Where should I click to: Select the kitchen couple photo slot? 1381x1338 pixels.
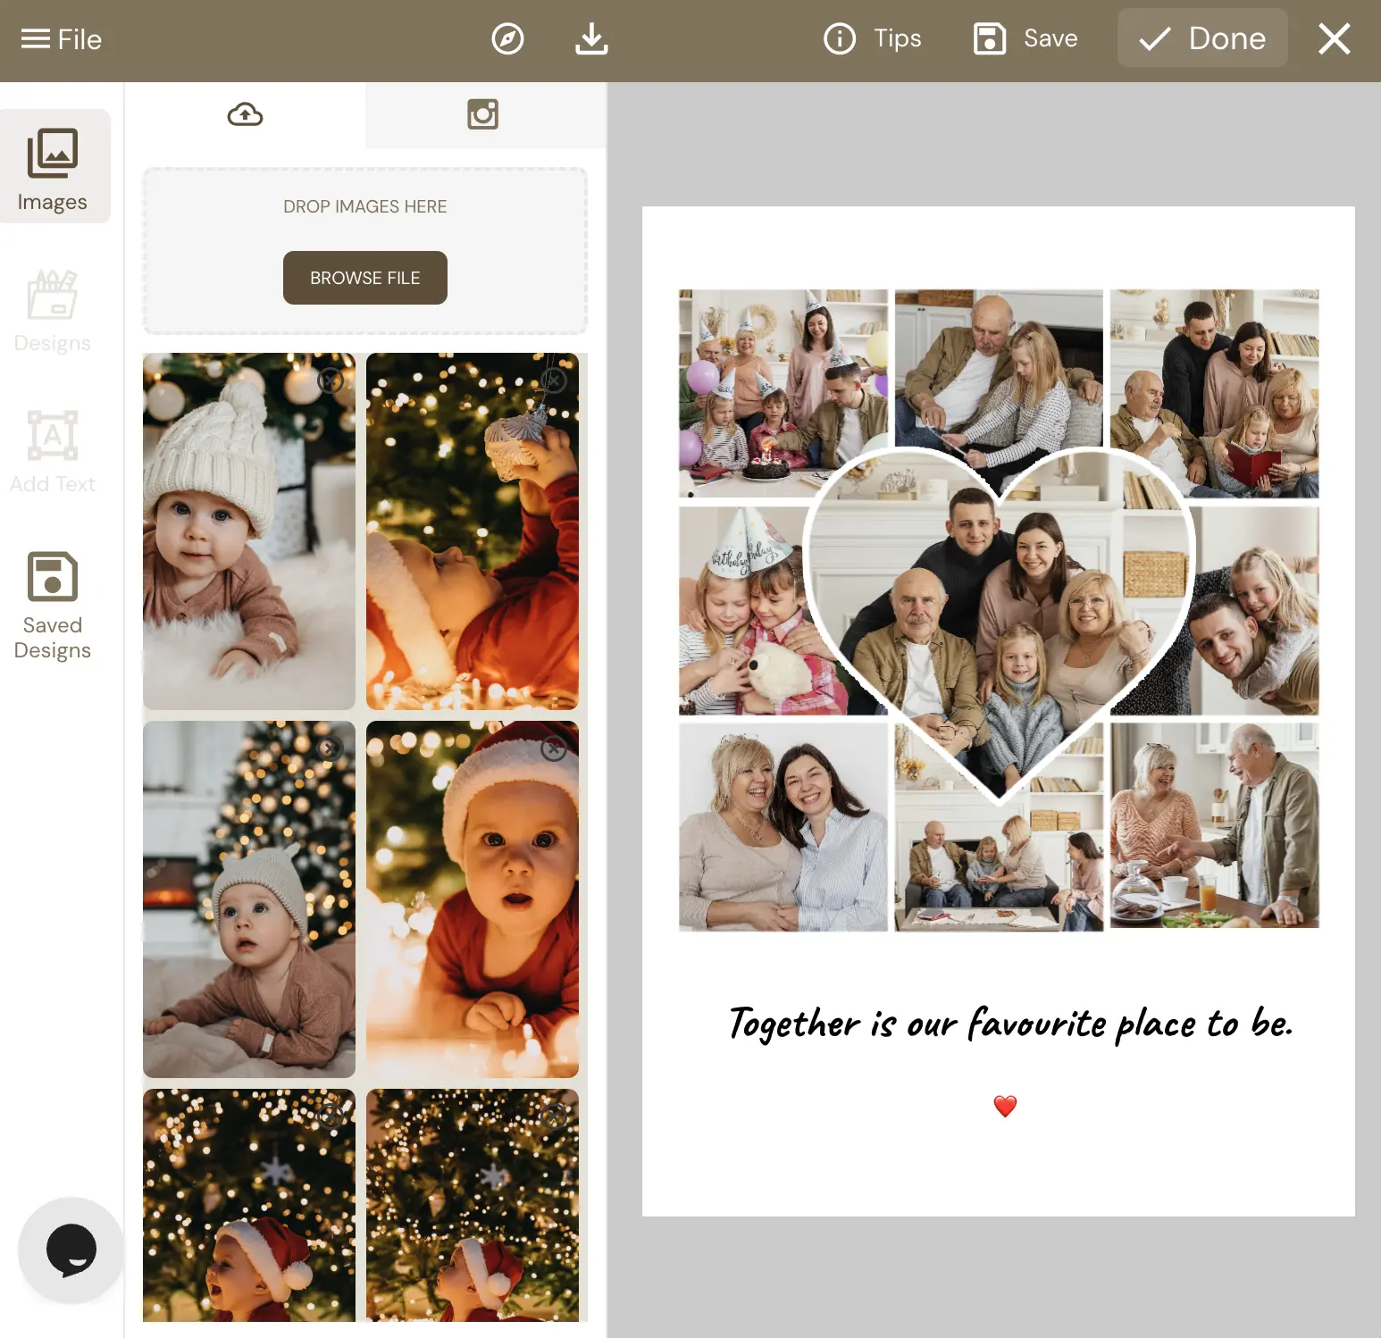coord(1214,825)
